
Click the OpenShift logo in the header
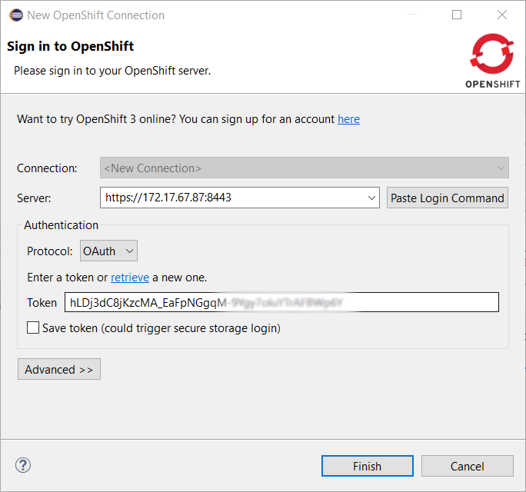pyautogui.click(x=491, y=61)
